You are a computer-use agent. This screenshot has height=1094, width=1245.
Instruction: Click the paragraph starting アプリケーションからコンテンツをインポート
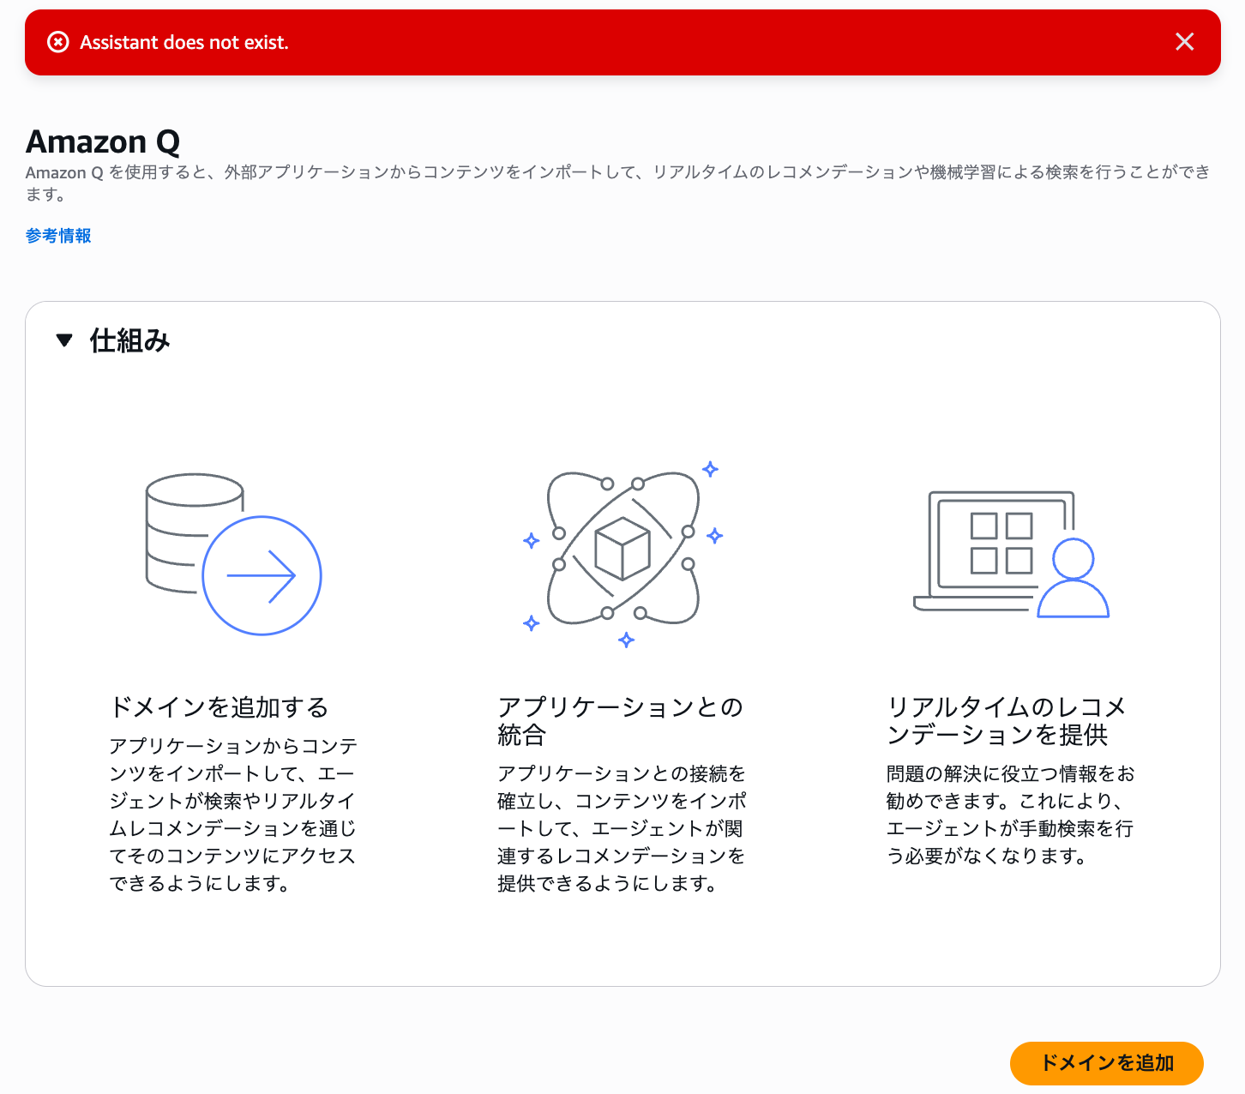click(x=233, y=814)
